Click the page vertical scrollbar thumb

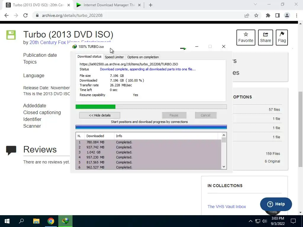[x=300, y=129]
